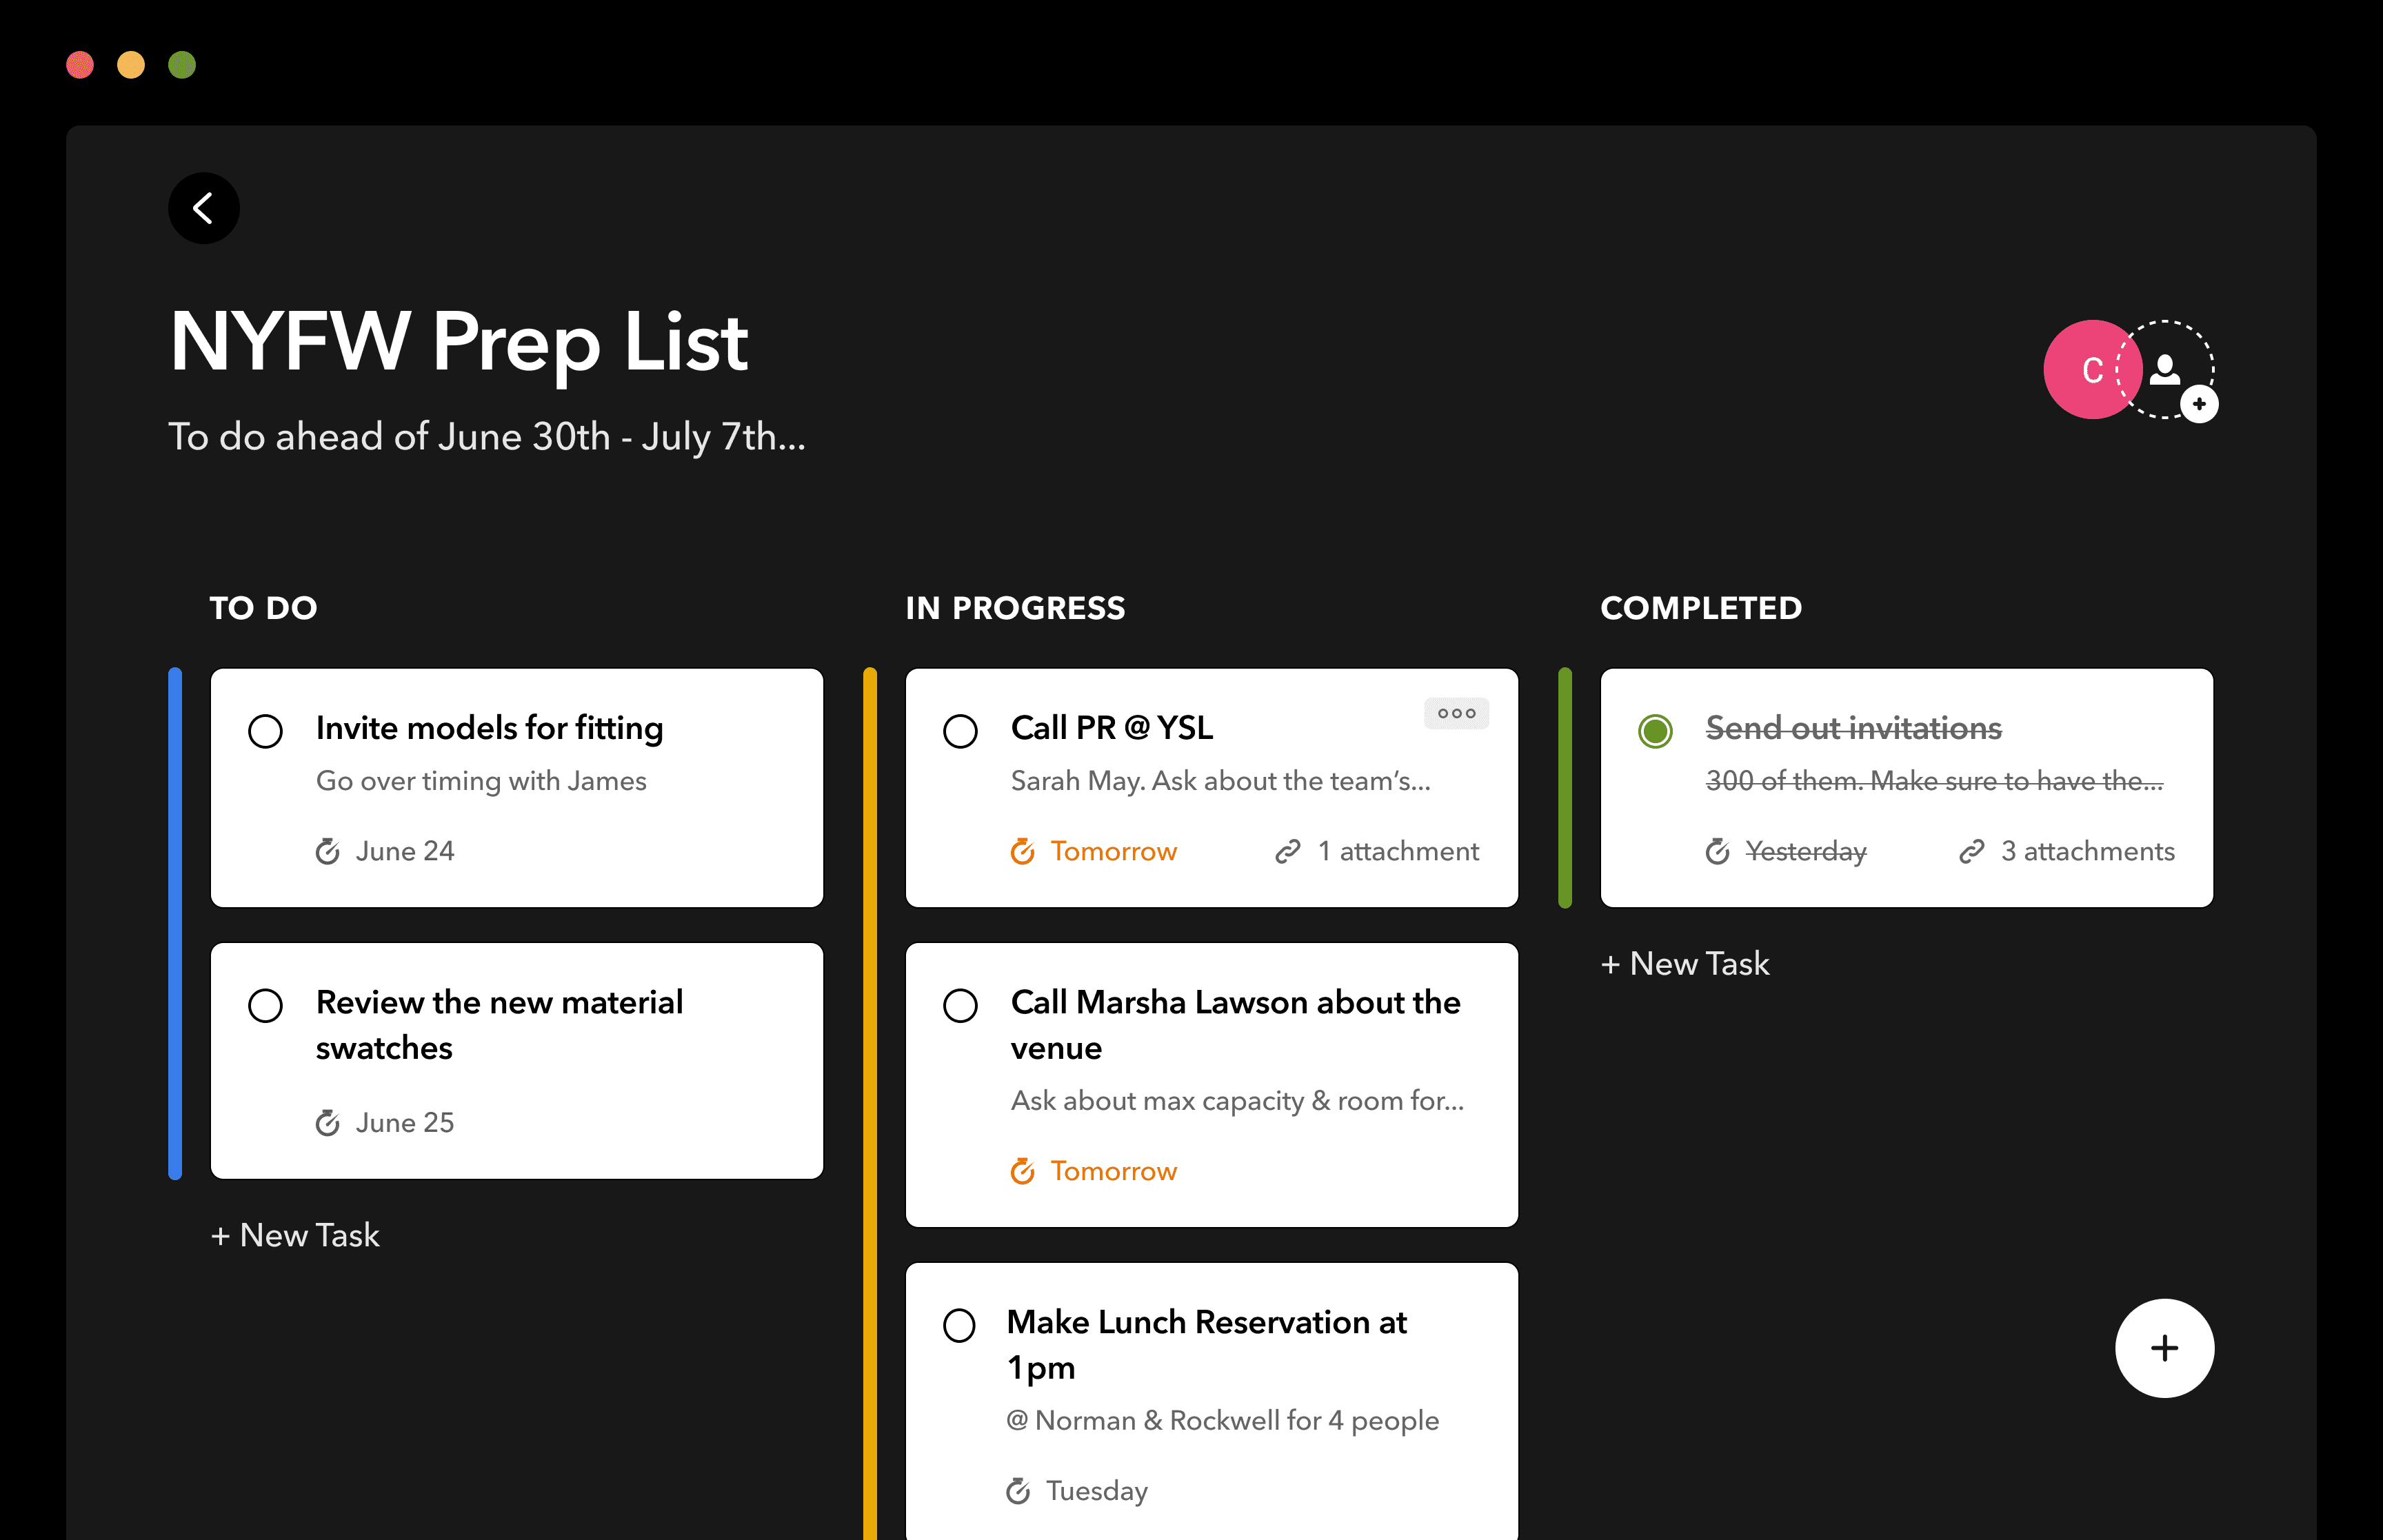Open the floating plus button to add
Viewport: 2383px width, 1540px height.
[x=2164, y=1348]
